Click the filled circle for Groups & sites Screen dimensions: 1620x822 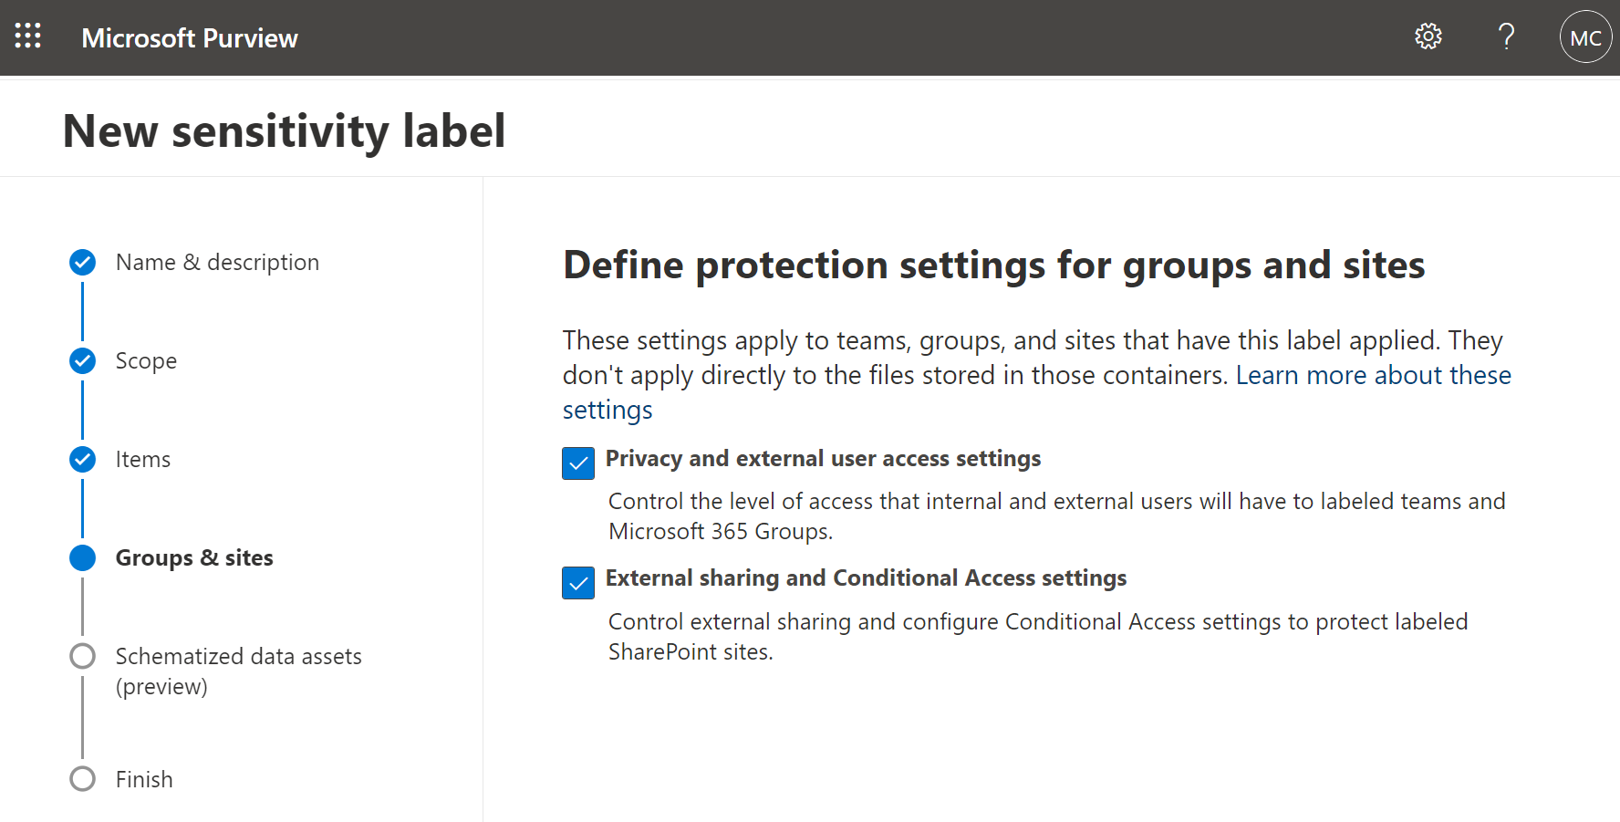pos(82,557)
